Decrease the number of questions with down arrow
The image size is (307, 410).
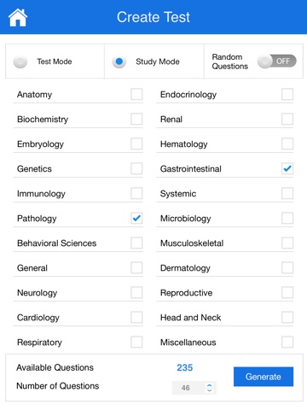(x=210, y=390)
